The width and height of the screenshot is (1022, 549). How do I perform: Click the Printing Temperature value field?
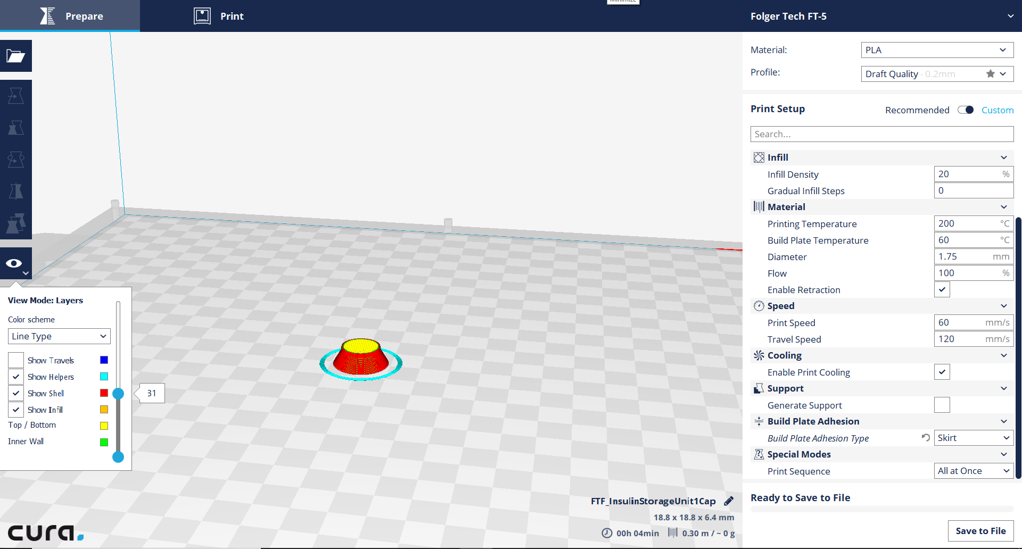[974, 223]
